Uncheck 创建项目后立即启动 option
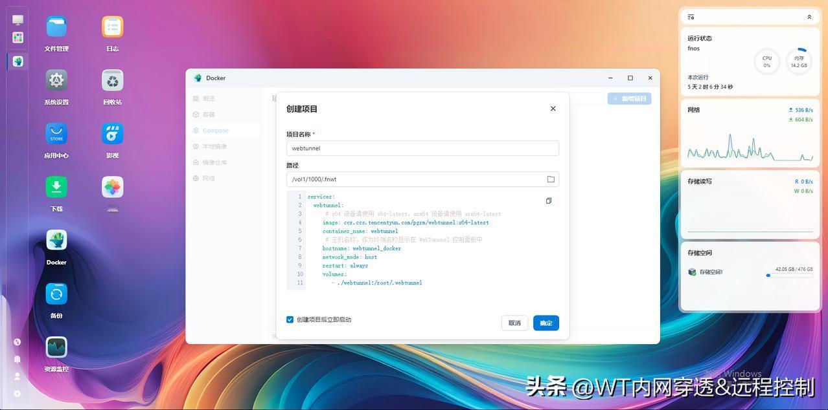 click(290, 319)
